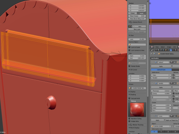Click the red Matcap sphere thumbnail
This screenshot has width=179, height=134.
coord(137,110)
